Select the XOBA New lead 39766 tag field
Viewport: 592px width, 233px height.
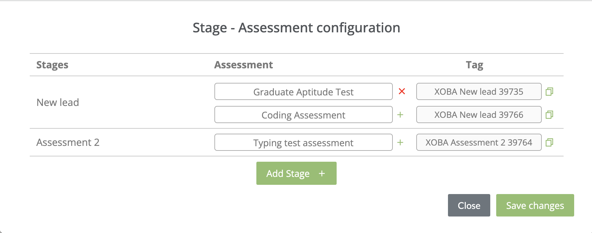(x=479, y=115)
